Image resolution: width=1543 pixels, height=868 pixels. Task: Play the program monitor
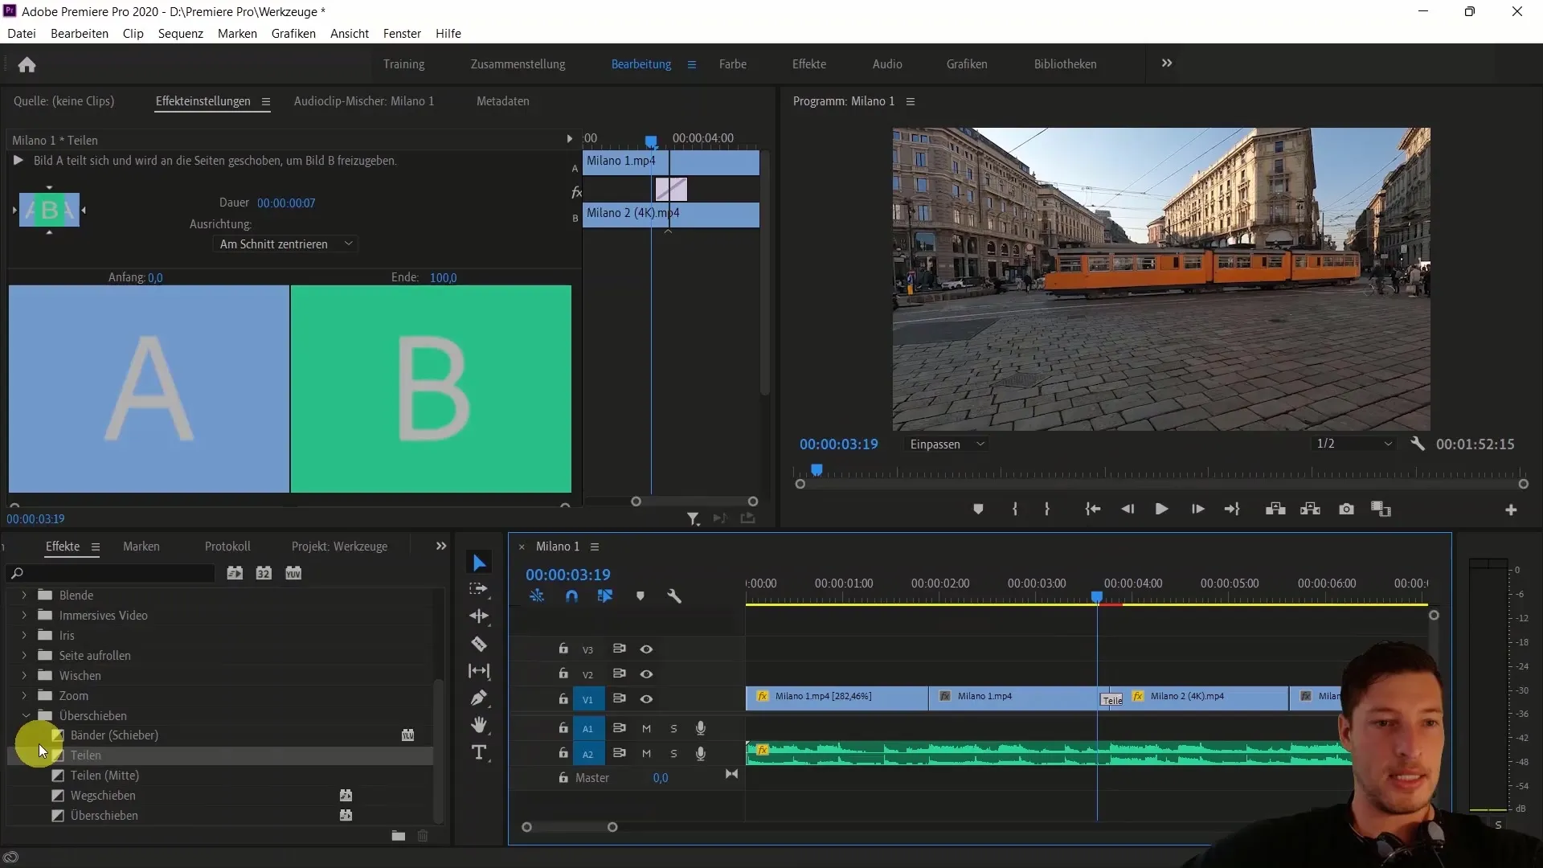[1161, 509]
